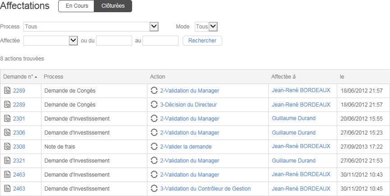Screen dimensions: 390x196
Task: Click document icon beside request 2301
Action: (x=7, y=119)
